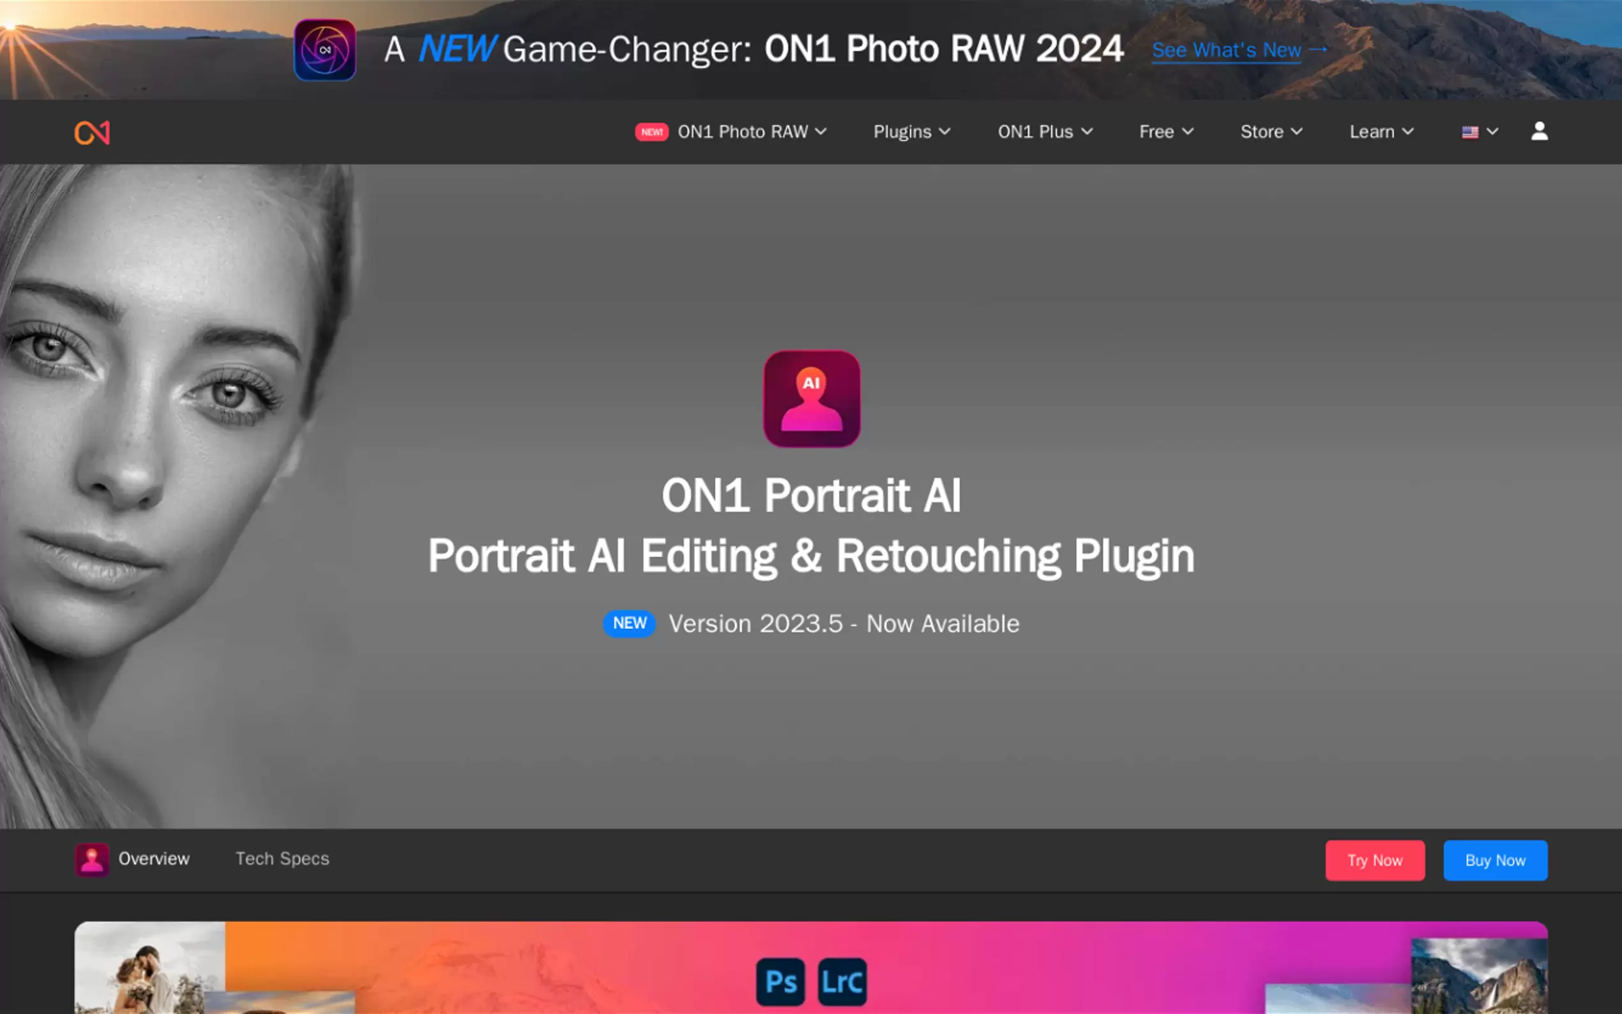Screen dimensions: 1622x1014
Task: Click the ON1 logo to go home
Action: [x=92, y=132]
